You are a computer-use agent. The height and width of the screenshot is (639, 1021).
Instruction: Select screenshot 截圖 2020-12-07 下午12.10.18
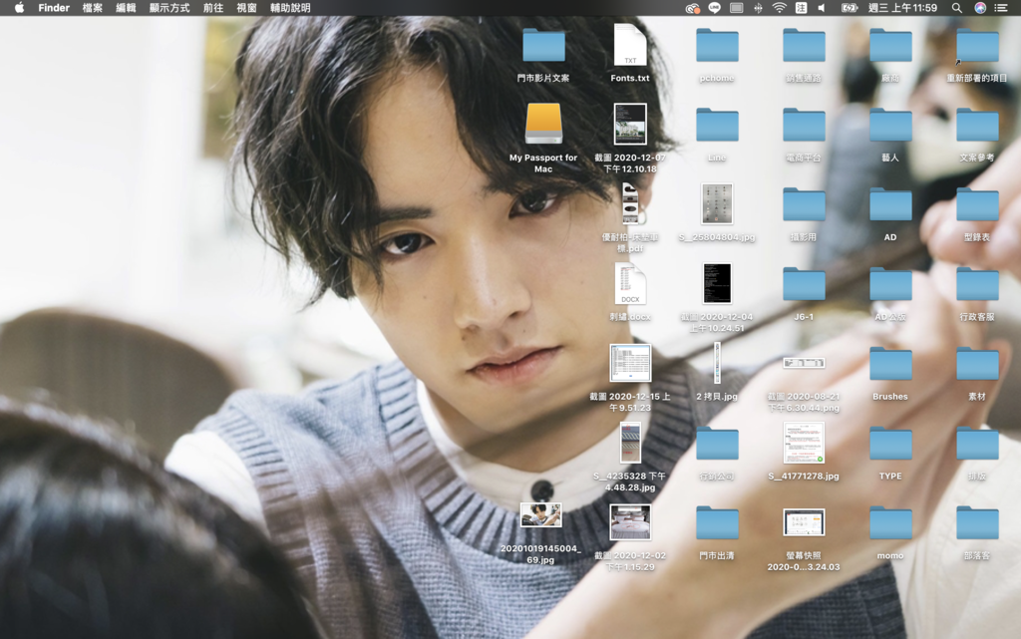tap(630, 124)
